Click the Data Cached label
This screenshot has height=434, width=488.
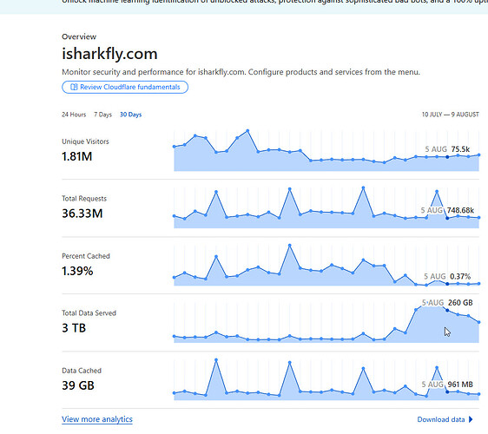coord(82,371)
